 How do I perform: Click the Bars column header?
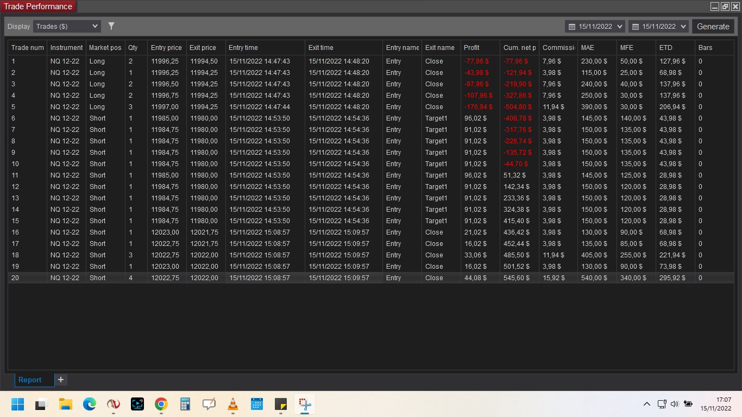714,48
